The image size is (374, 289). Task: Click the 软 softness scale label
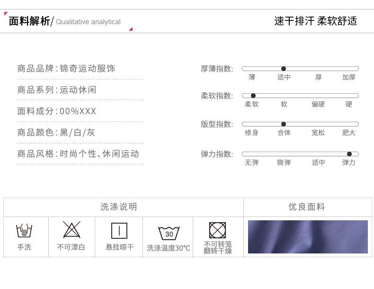click(284, 104)
